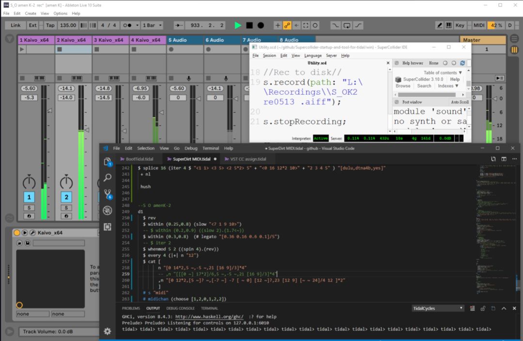
Task: Open the TERMINAL panel tab in VS Code
Action: click(x=209, y=309)
